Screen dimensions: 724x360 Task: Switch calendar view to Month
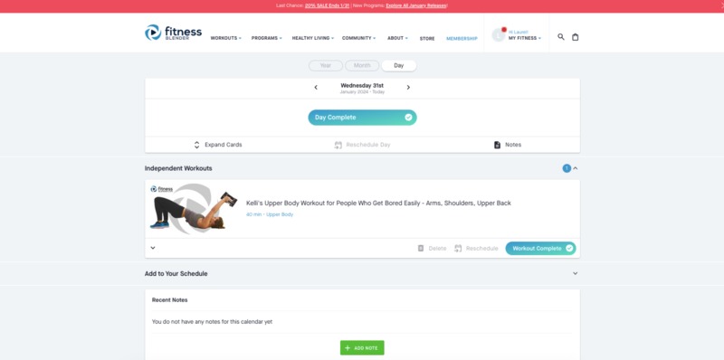pos(362,65)
